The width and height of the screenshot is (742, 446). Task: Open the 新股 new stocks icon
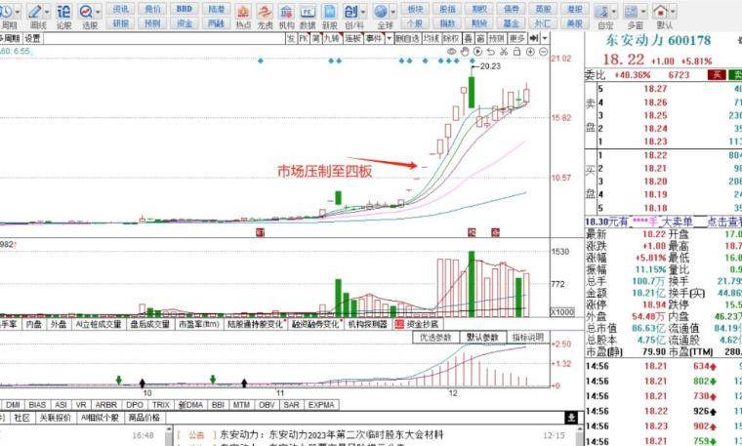(x=330, y=12)
